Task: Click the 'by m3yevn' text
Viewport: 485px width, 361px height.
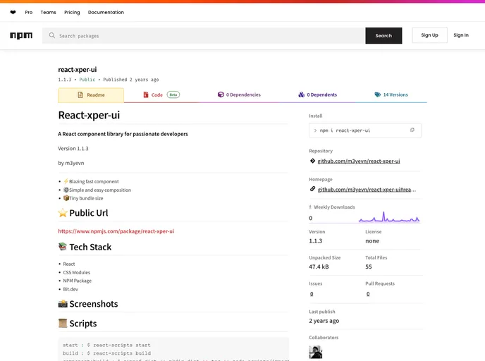Action: pyautogui.click(x=71, y=163)
